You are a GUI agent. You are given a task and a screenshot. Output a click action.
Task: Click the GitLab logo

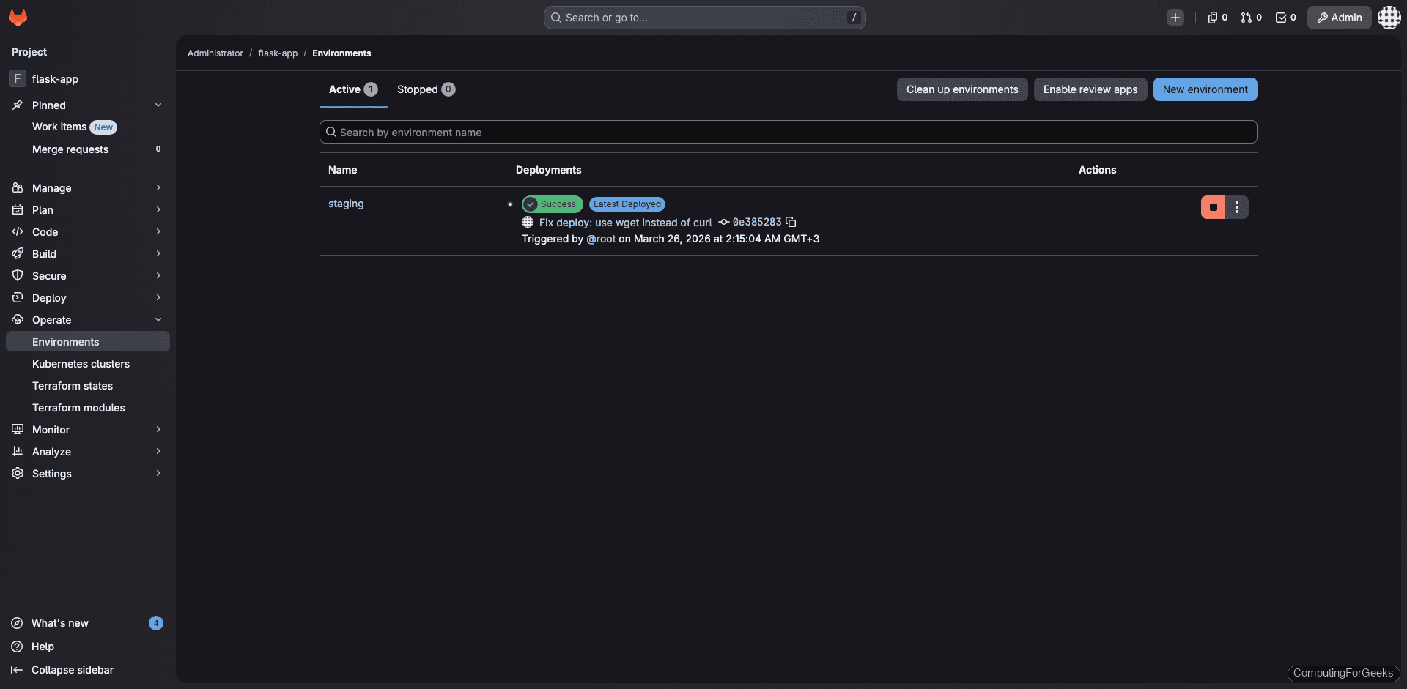[18, 17]
